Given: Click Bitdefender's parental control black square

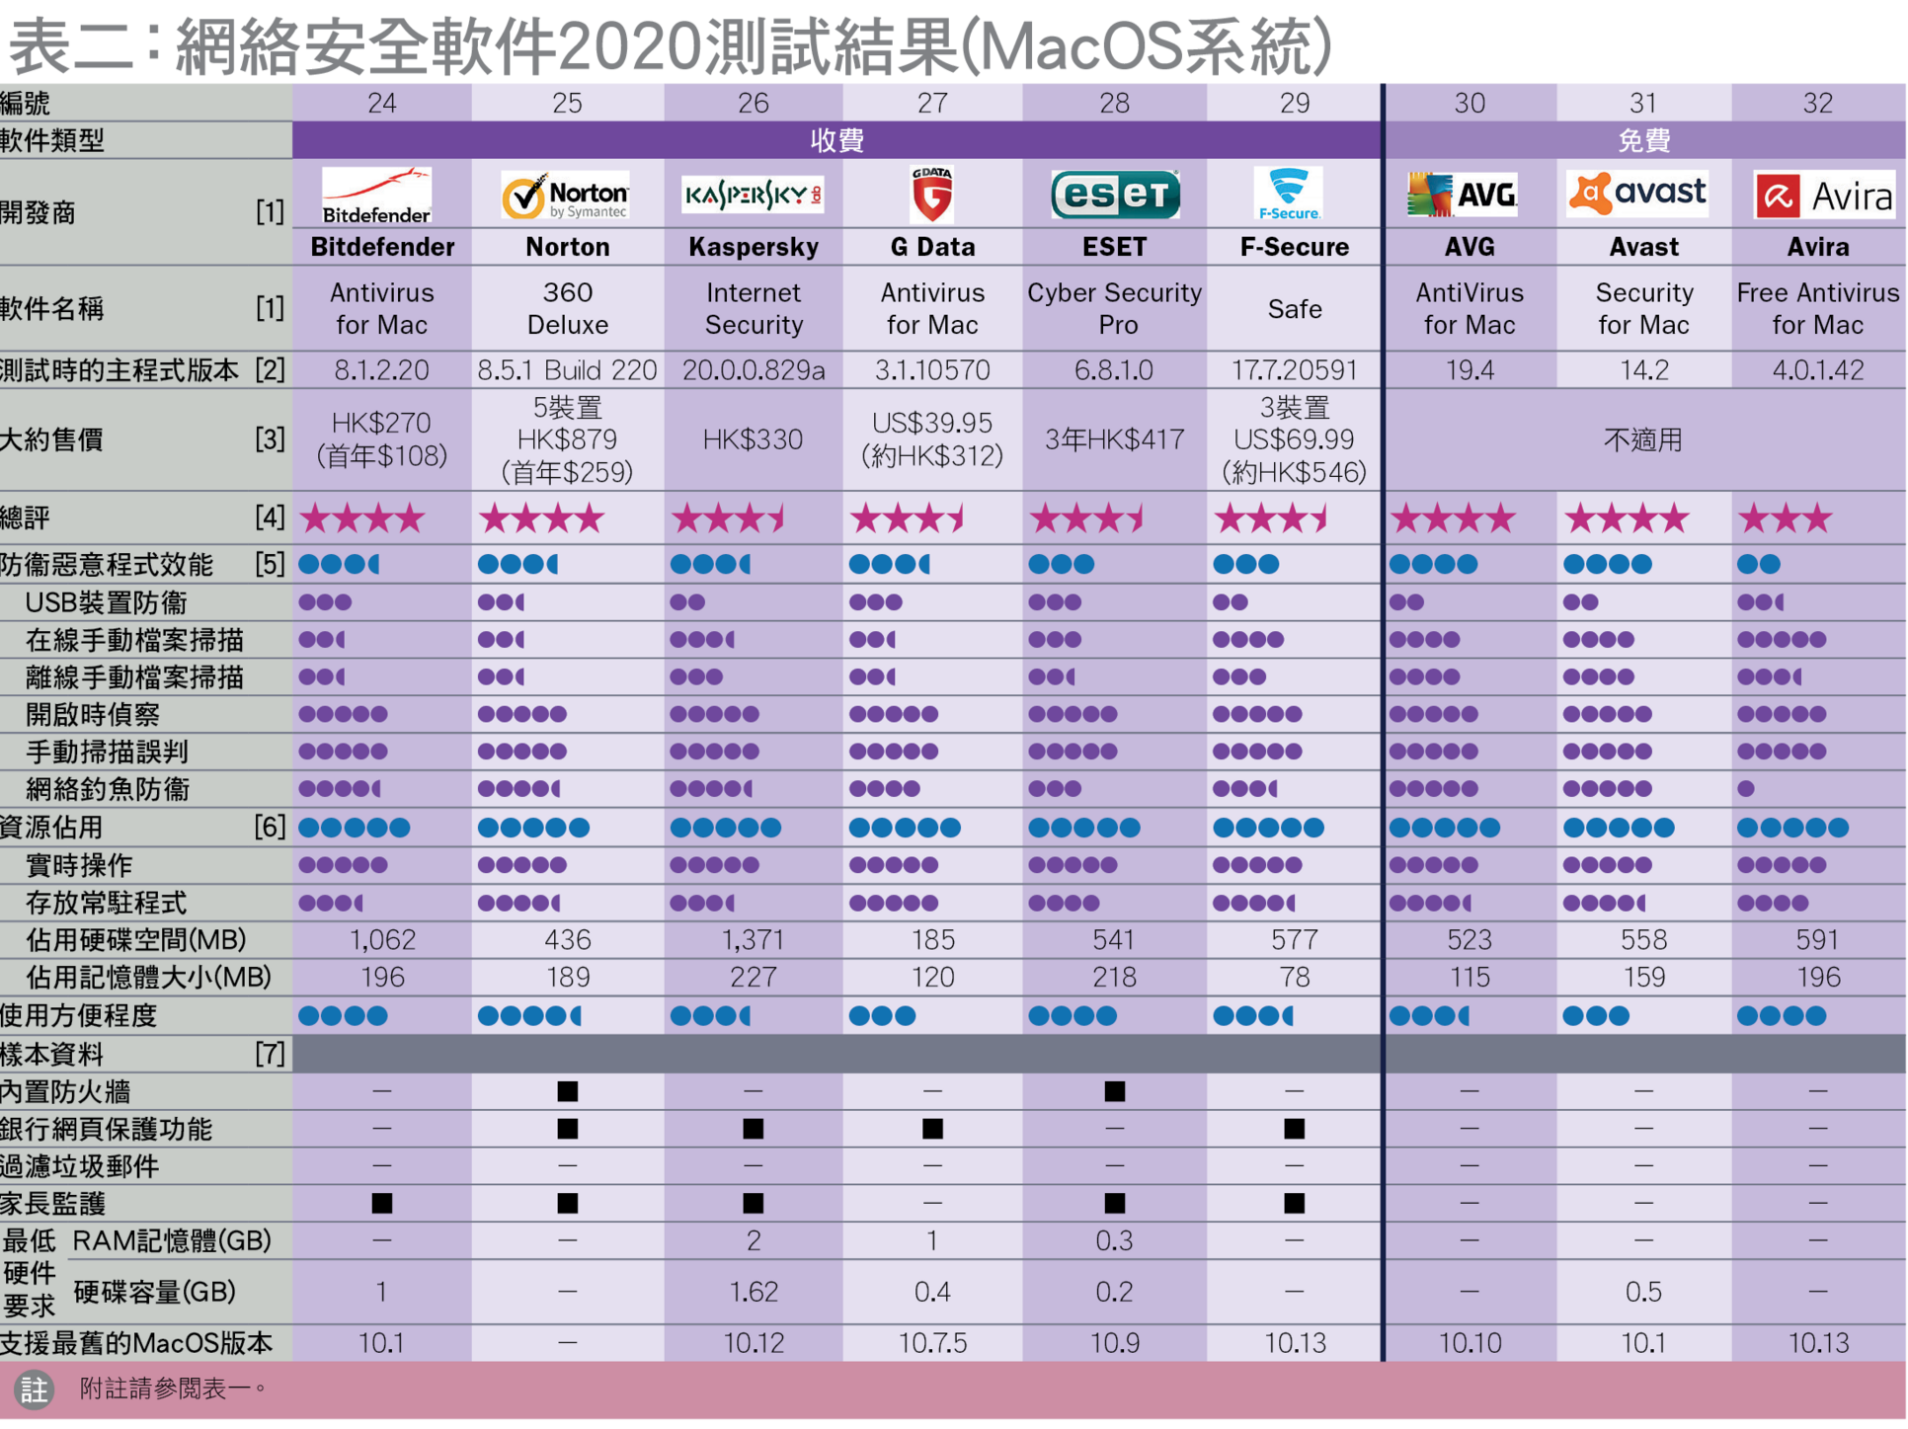Looking at the screenshot, I should point(381,1203).
